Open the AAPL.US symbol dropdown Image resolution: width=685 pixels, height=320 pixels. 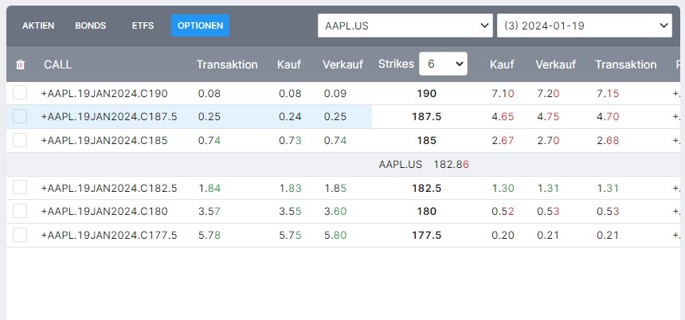click(405, 25)
